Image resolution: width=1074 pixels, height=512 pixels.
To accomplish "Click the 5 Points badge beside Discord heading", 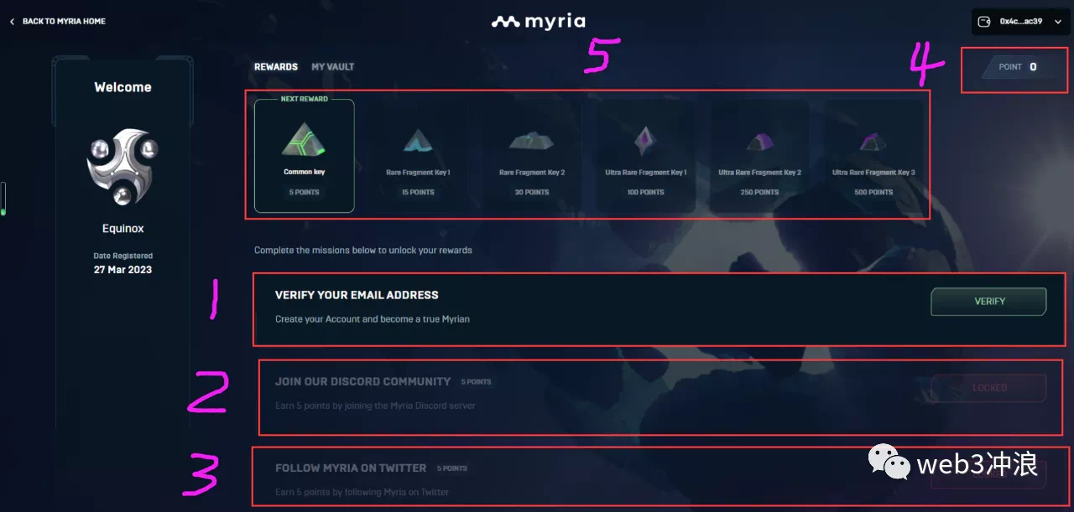I will (476, 382).
